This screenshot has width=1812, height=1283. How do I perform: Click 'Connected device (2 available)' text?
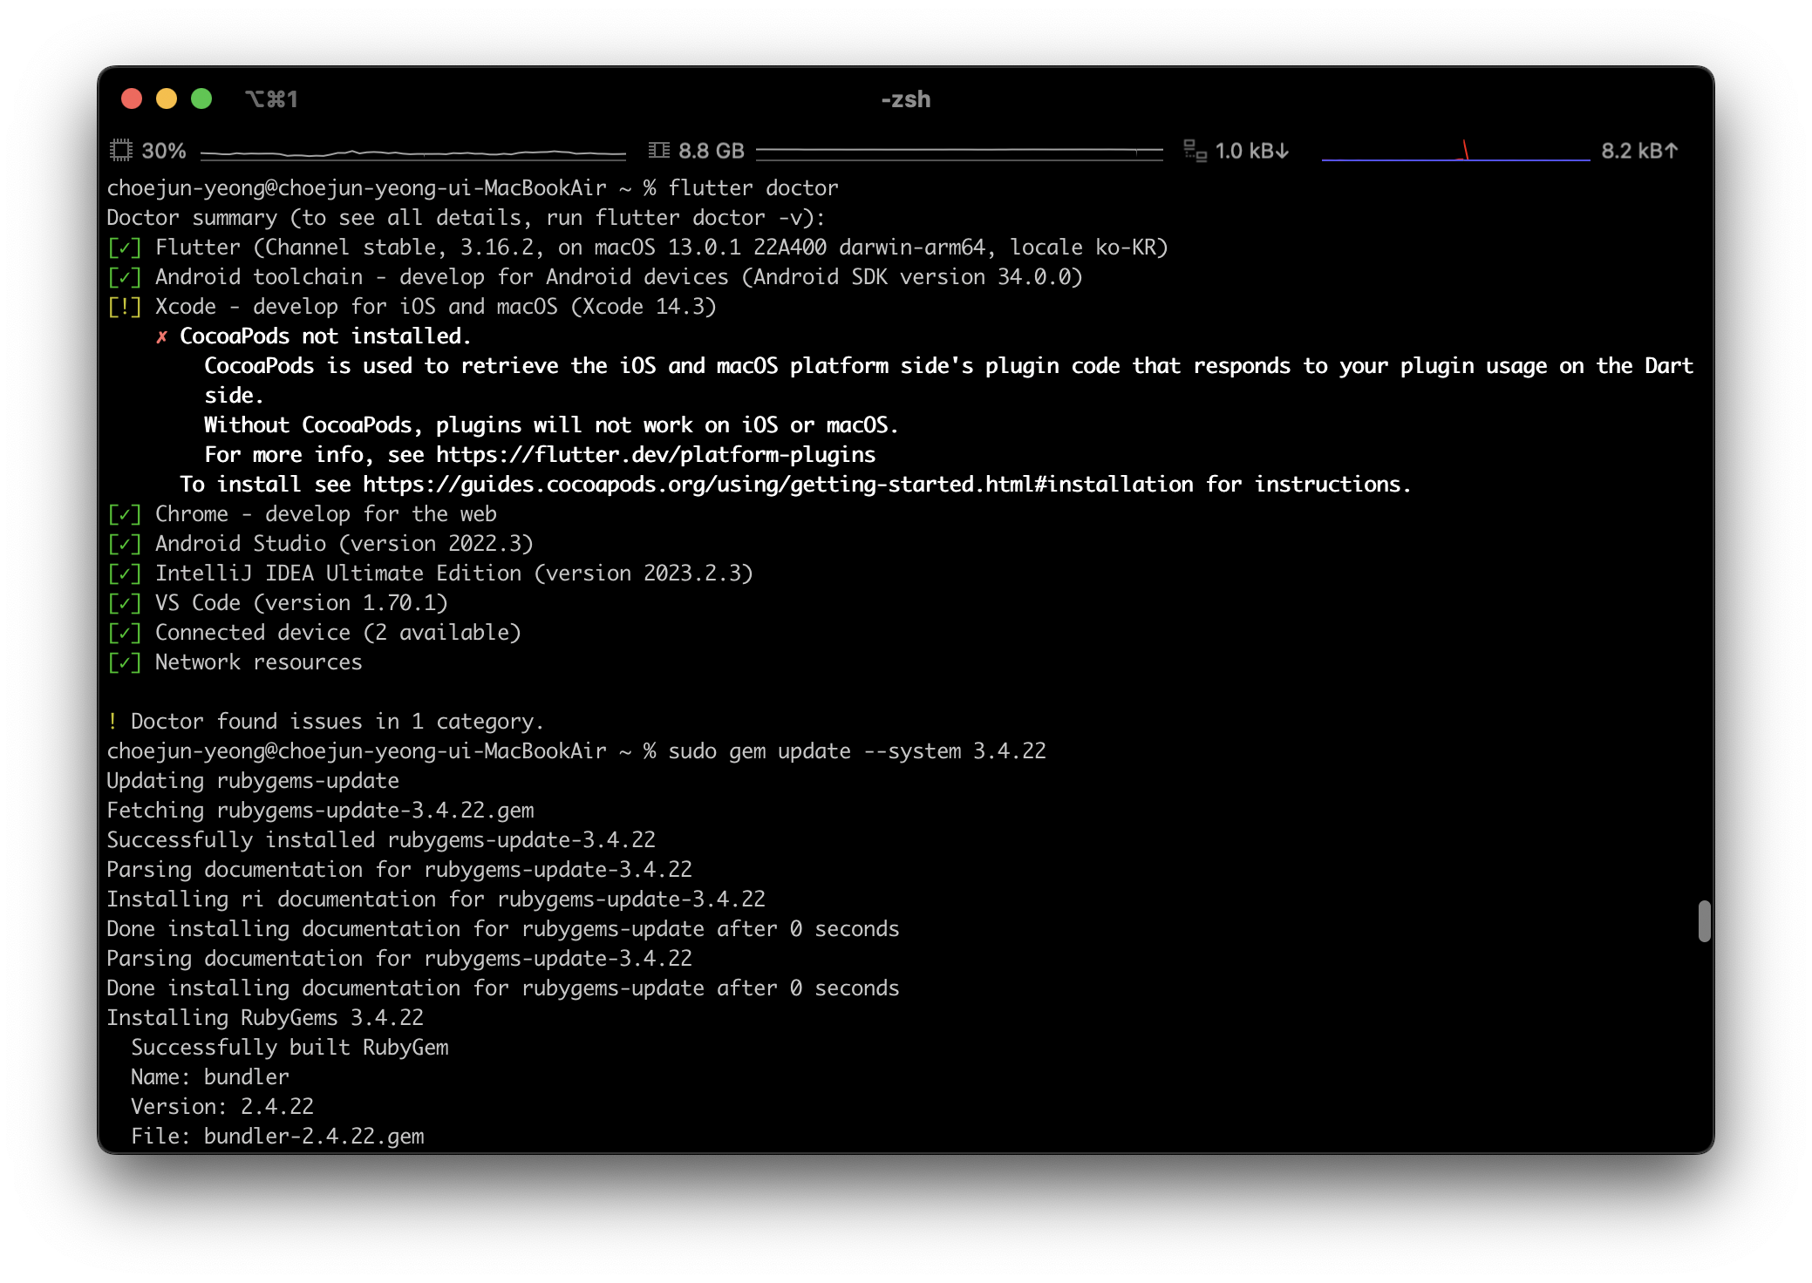[338, 632]
